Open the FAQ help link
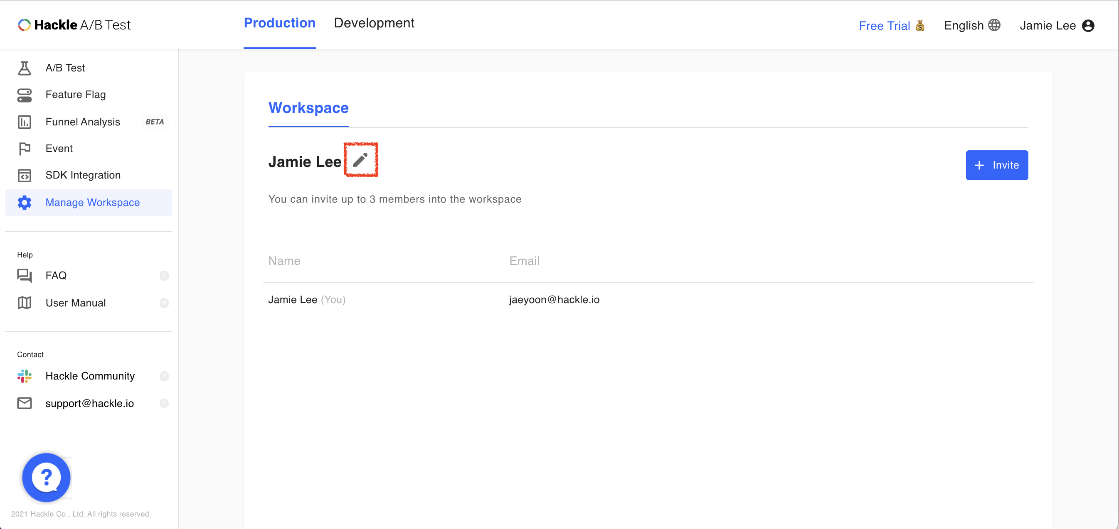Screen dimensions: 1119x529 pos(56,276)
